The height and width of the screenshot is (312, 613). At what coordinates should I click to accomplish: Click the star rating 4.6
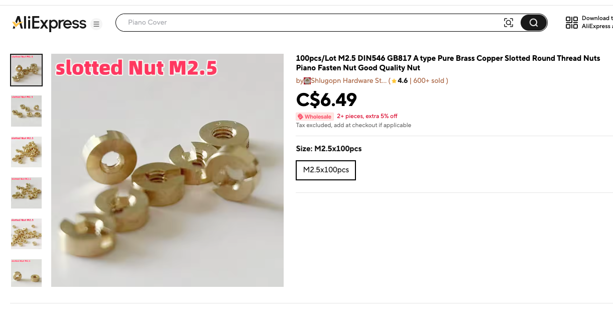[x=400, y=80]
